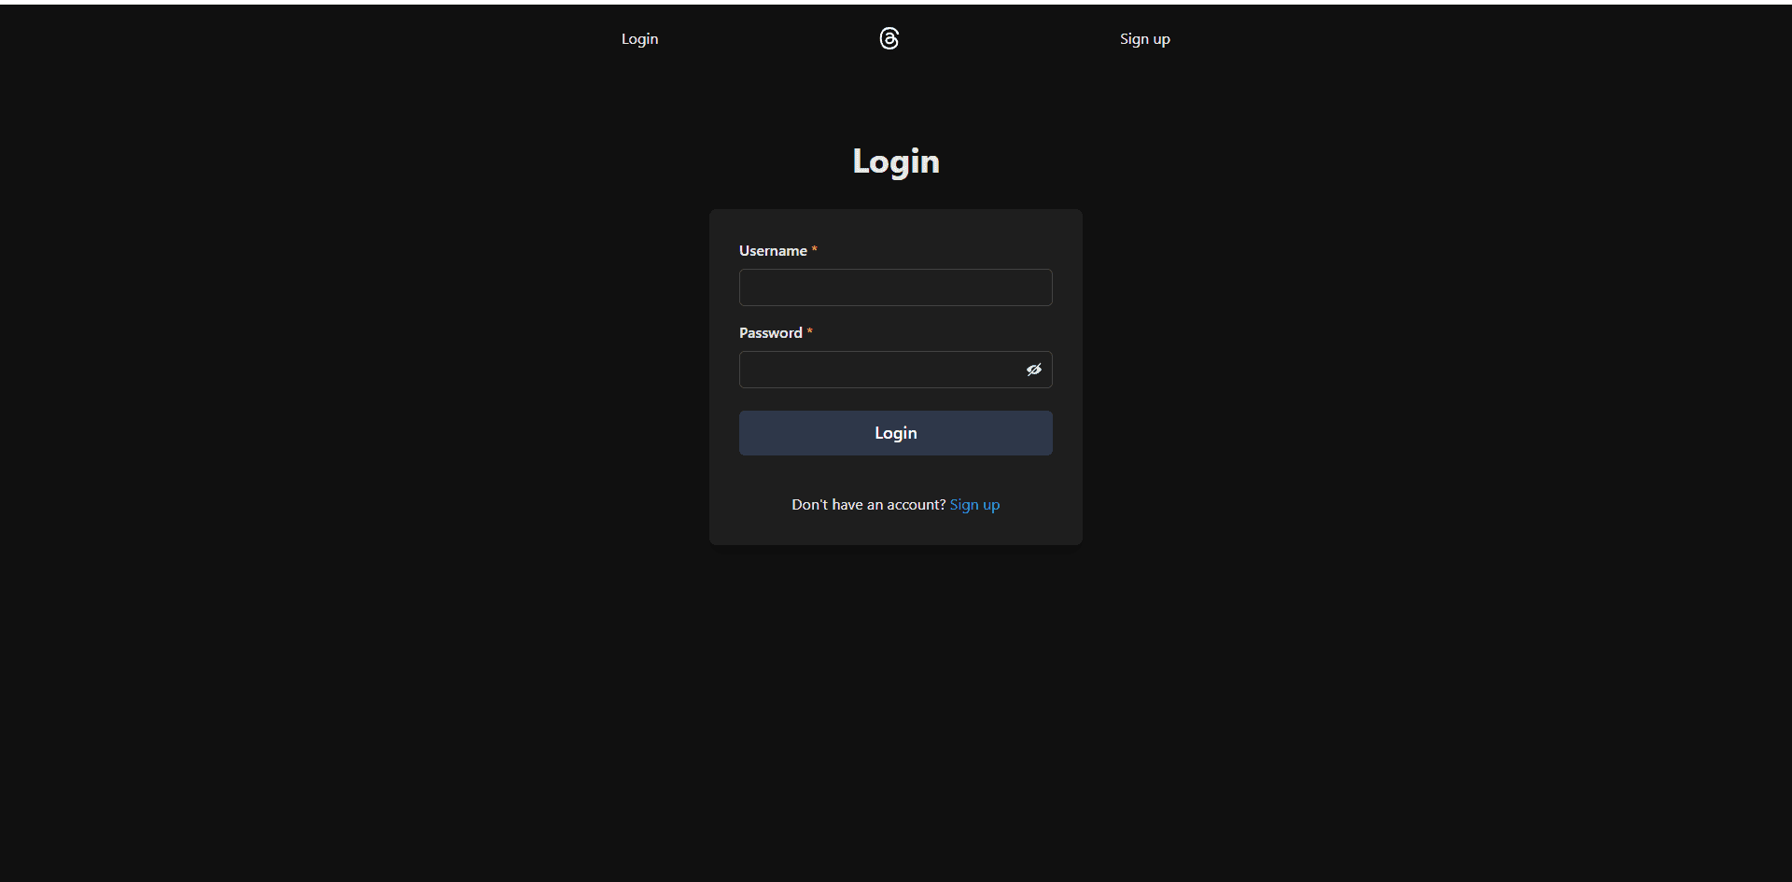Submit credentials with the Login button
This screenshot has width=1792, height=882.
(x=895, y=432)
